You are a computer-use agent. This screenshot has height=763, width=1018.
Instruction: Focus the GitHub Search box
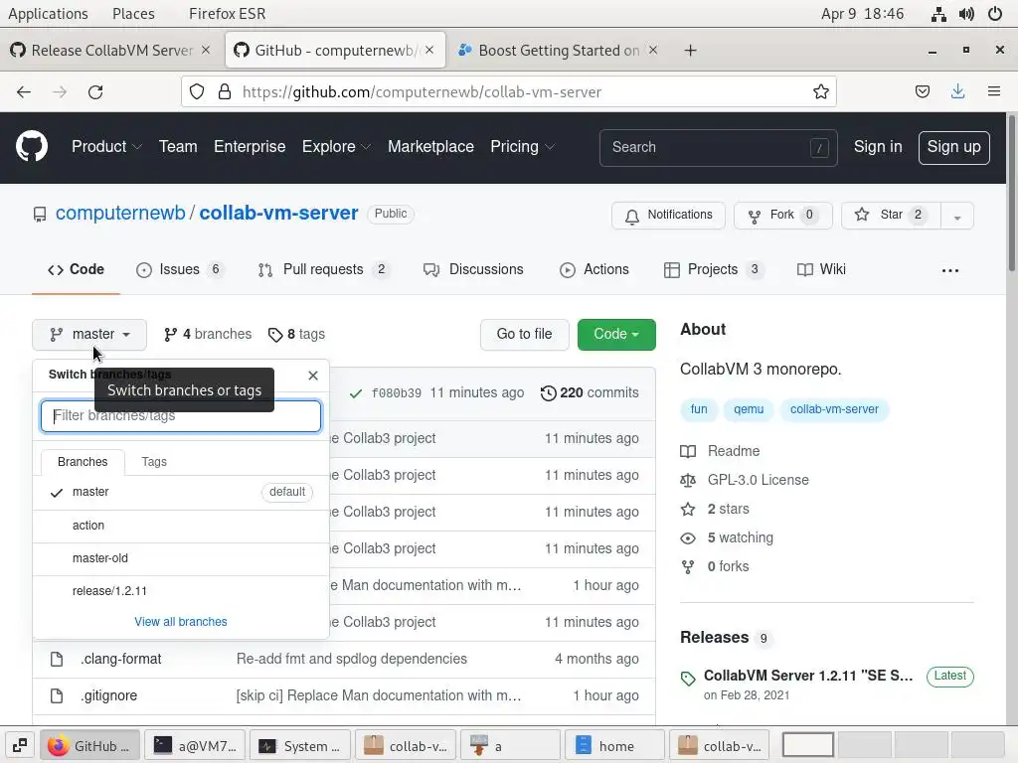click(718, 148)
